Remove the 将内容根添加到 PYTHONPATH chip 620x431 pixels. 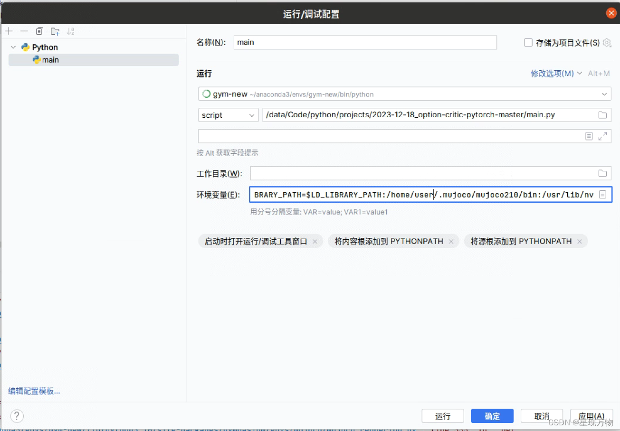(x=451, y=242)
